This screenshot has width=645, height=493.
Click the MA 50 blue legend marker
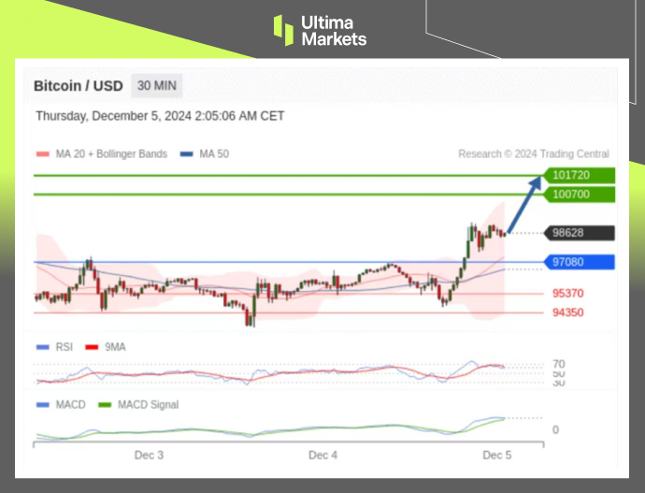pos(187,154)
